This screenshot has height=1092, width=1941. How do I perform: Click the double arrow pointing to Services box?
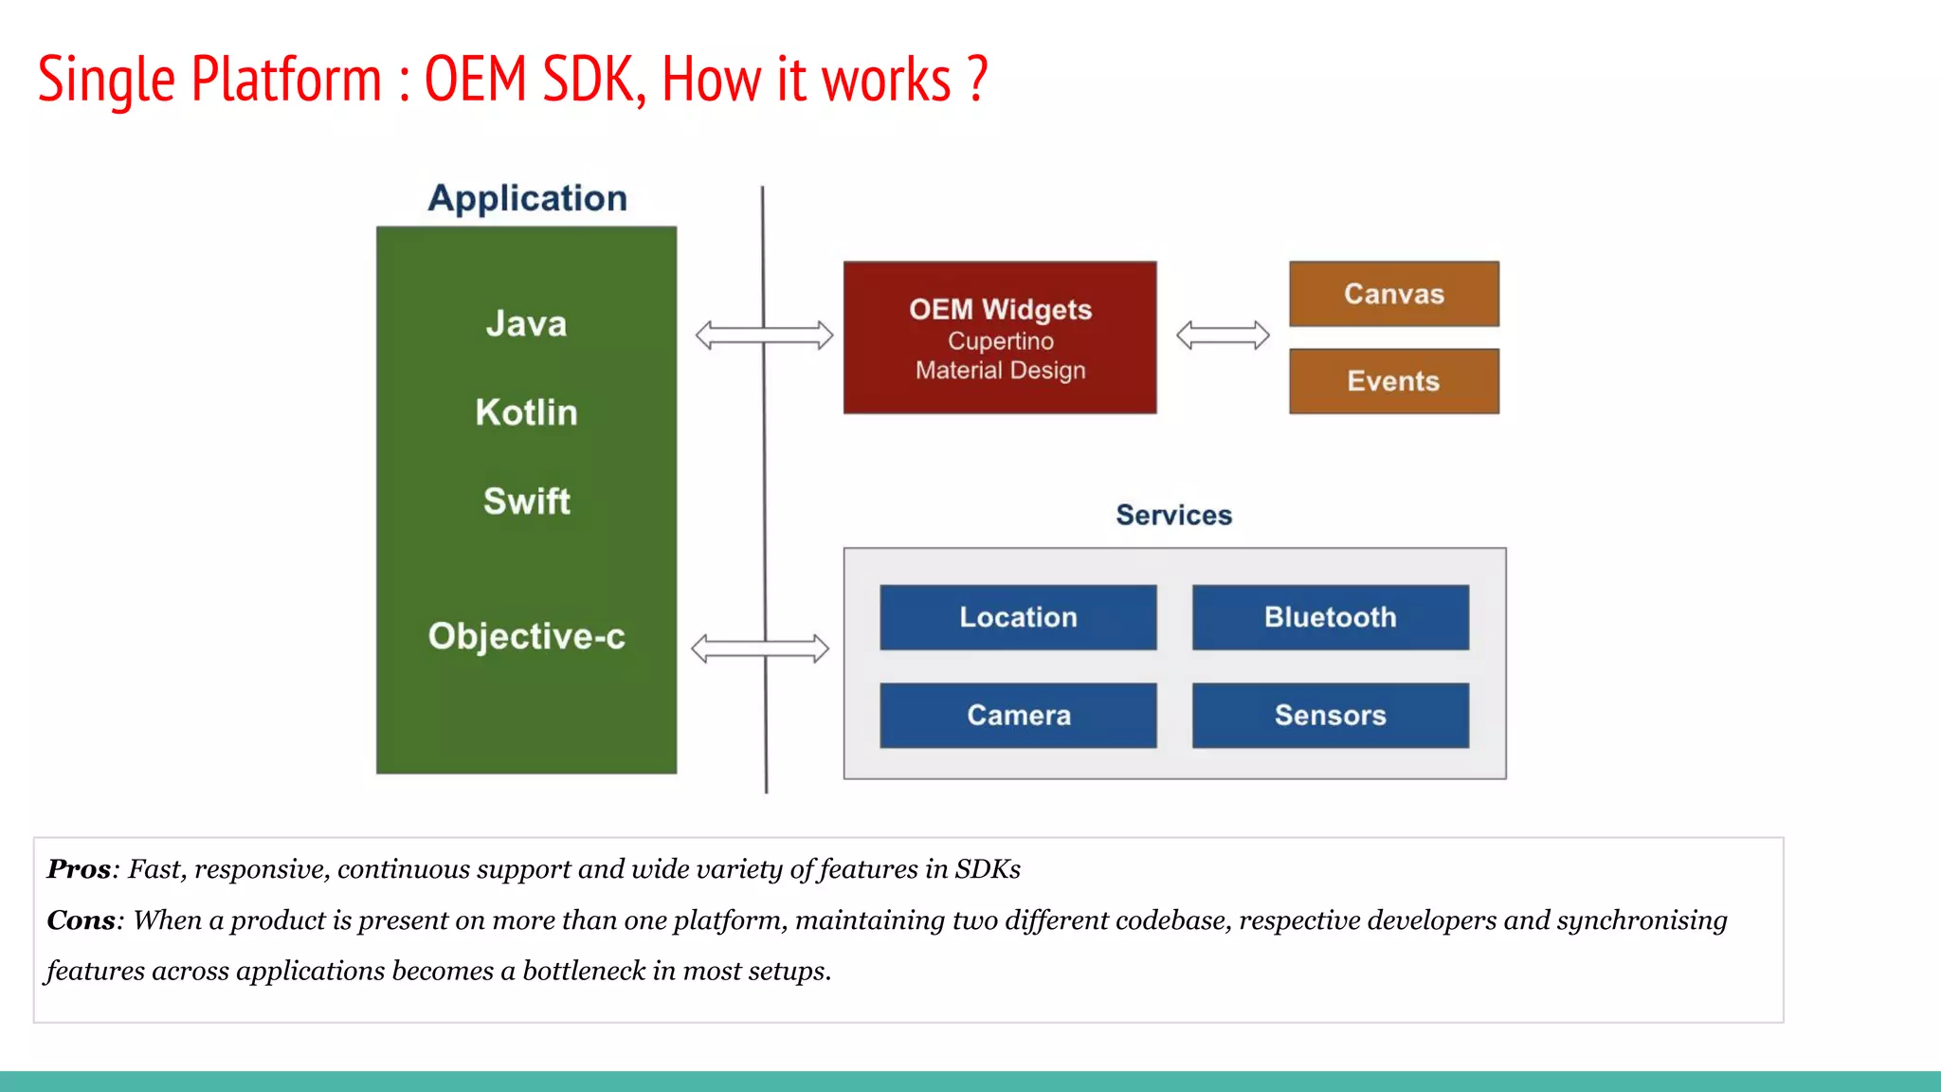point(760,648)
